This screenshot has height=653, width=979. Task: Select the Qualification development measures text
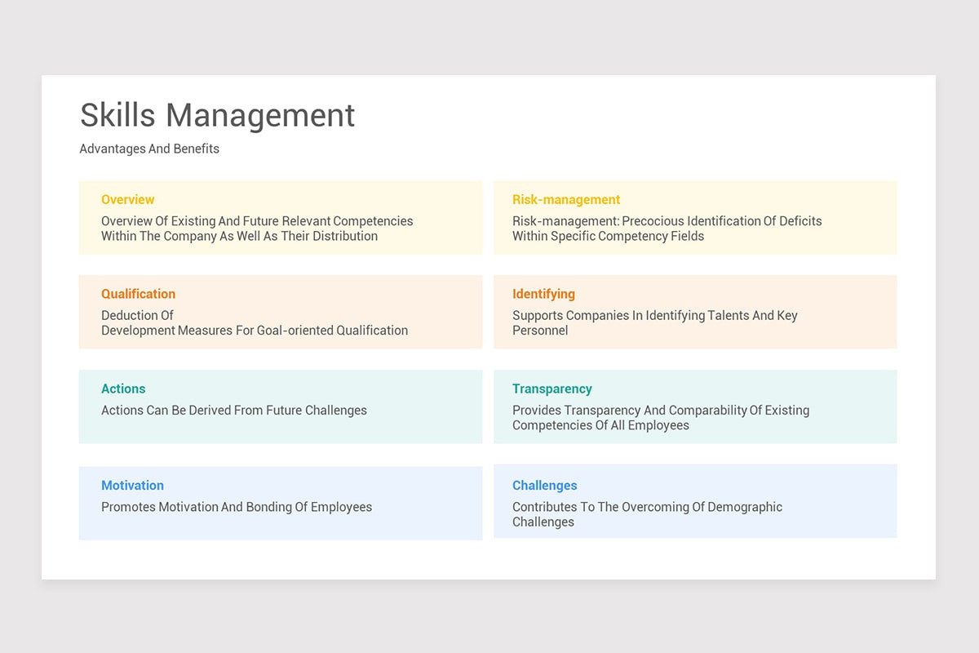point(254,323)
